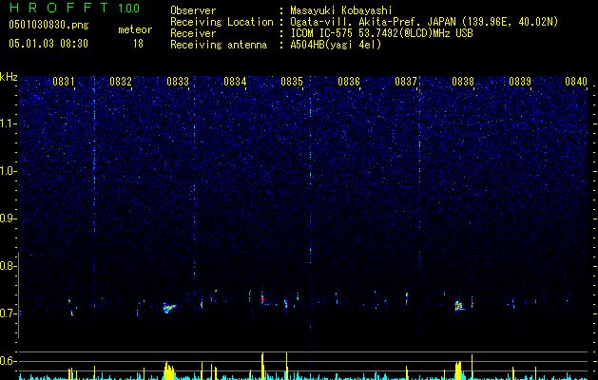Screen dimensions: 598x380
Task: Click the A504HB yagi antenna text
Action: point(336,45)
